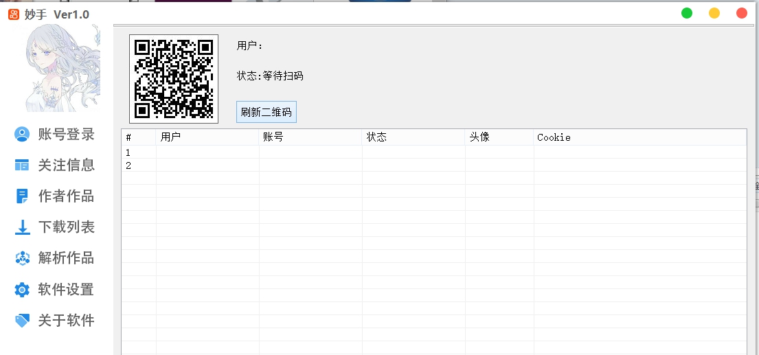Click the anime avatar picture in sidebar

(63, 68)
